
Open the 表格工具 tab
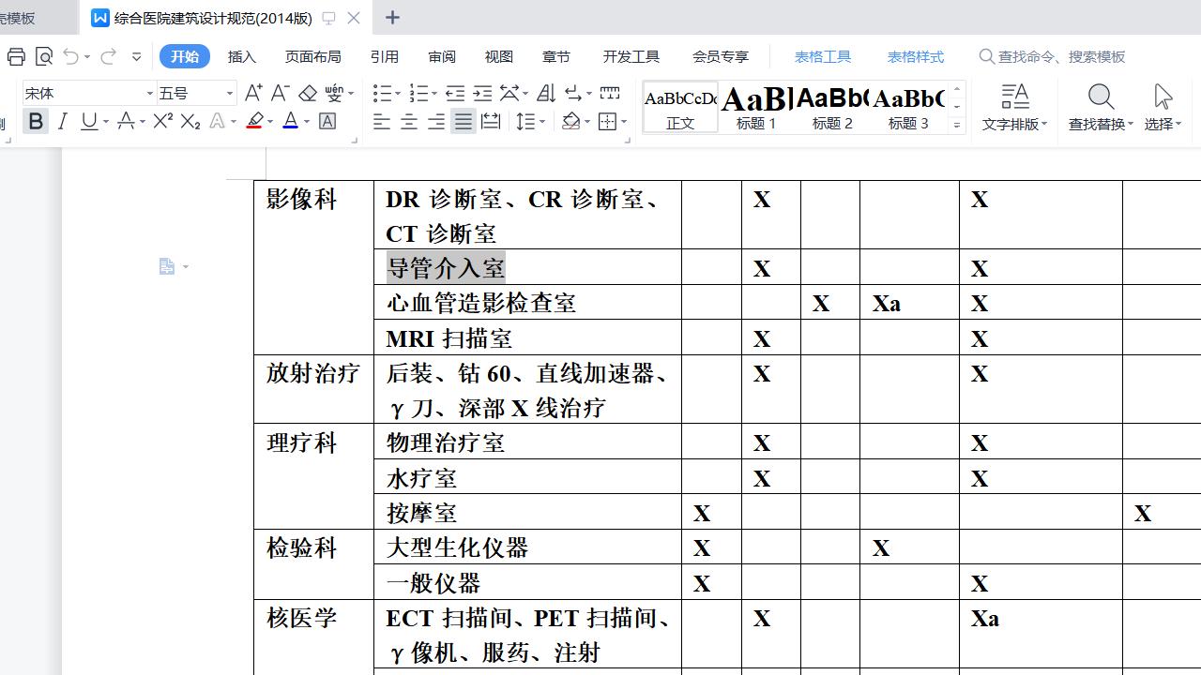pyautogui.click(x=823, y=57)
